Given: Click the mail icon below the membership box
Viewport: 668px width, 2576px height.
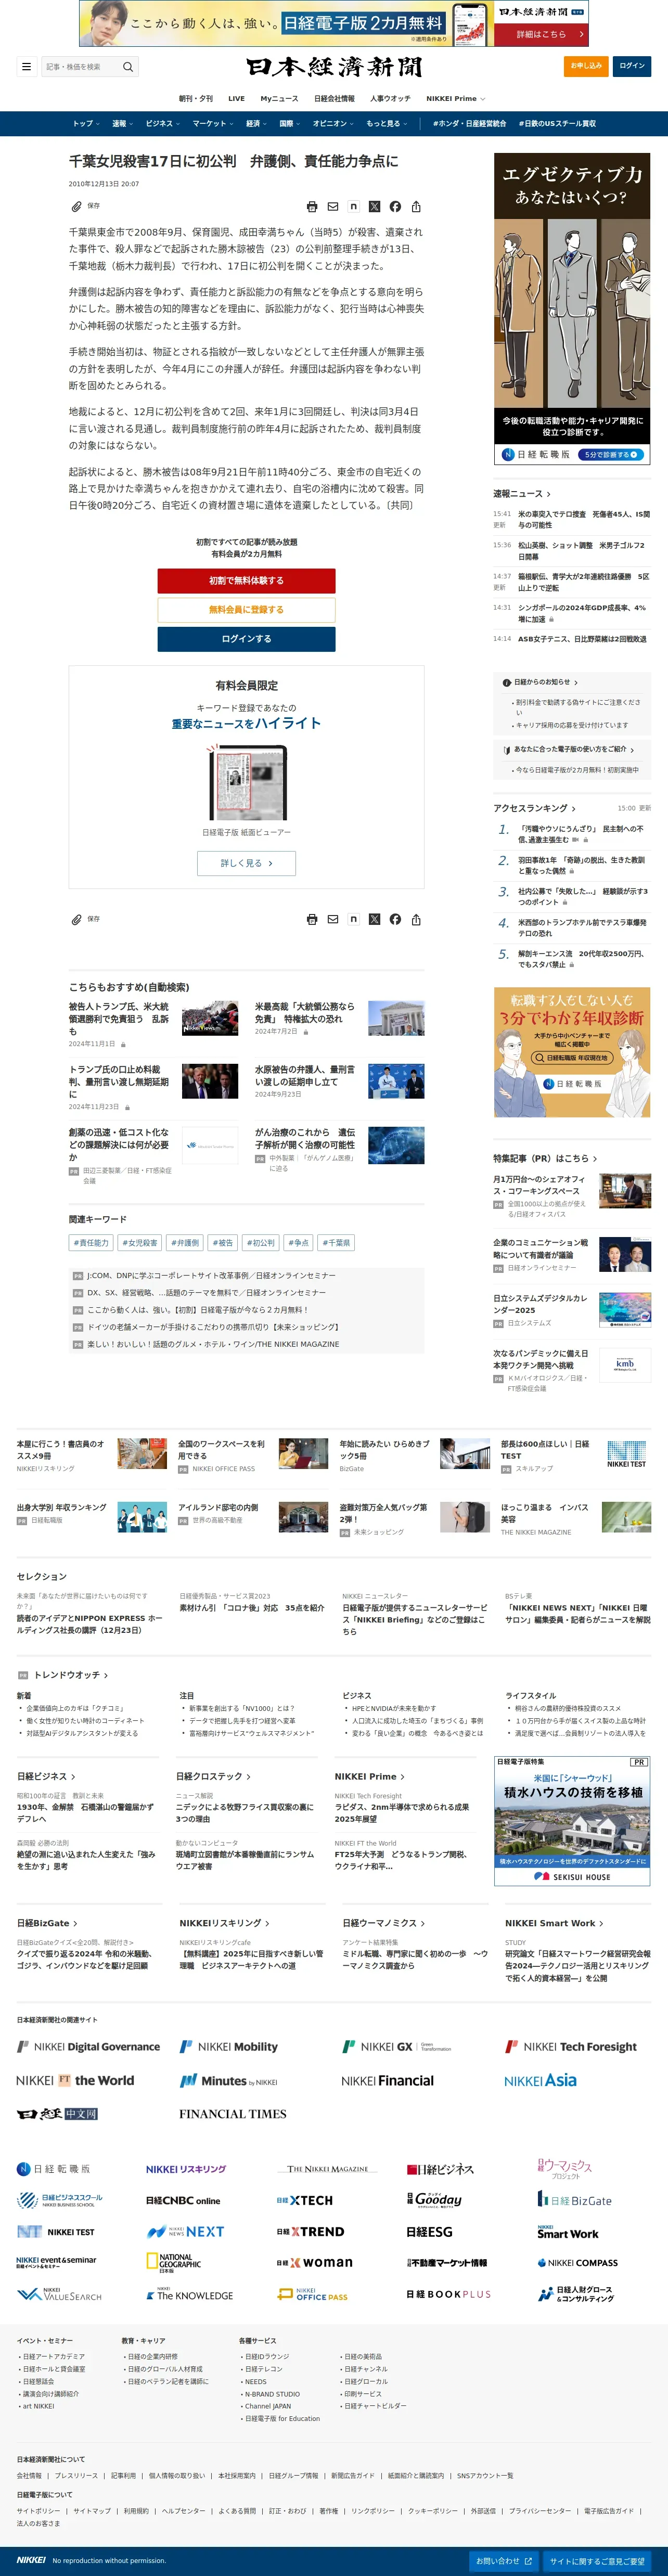Looking at the screenshot, I should point(333,919).
